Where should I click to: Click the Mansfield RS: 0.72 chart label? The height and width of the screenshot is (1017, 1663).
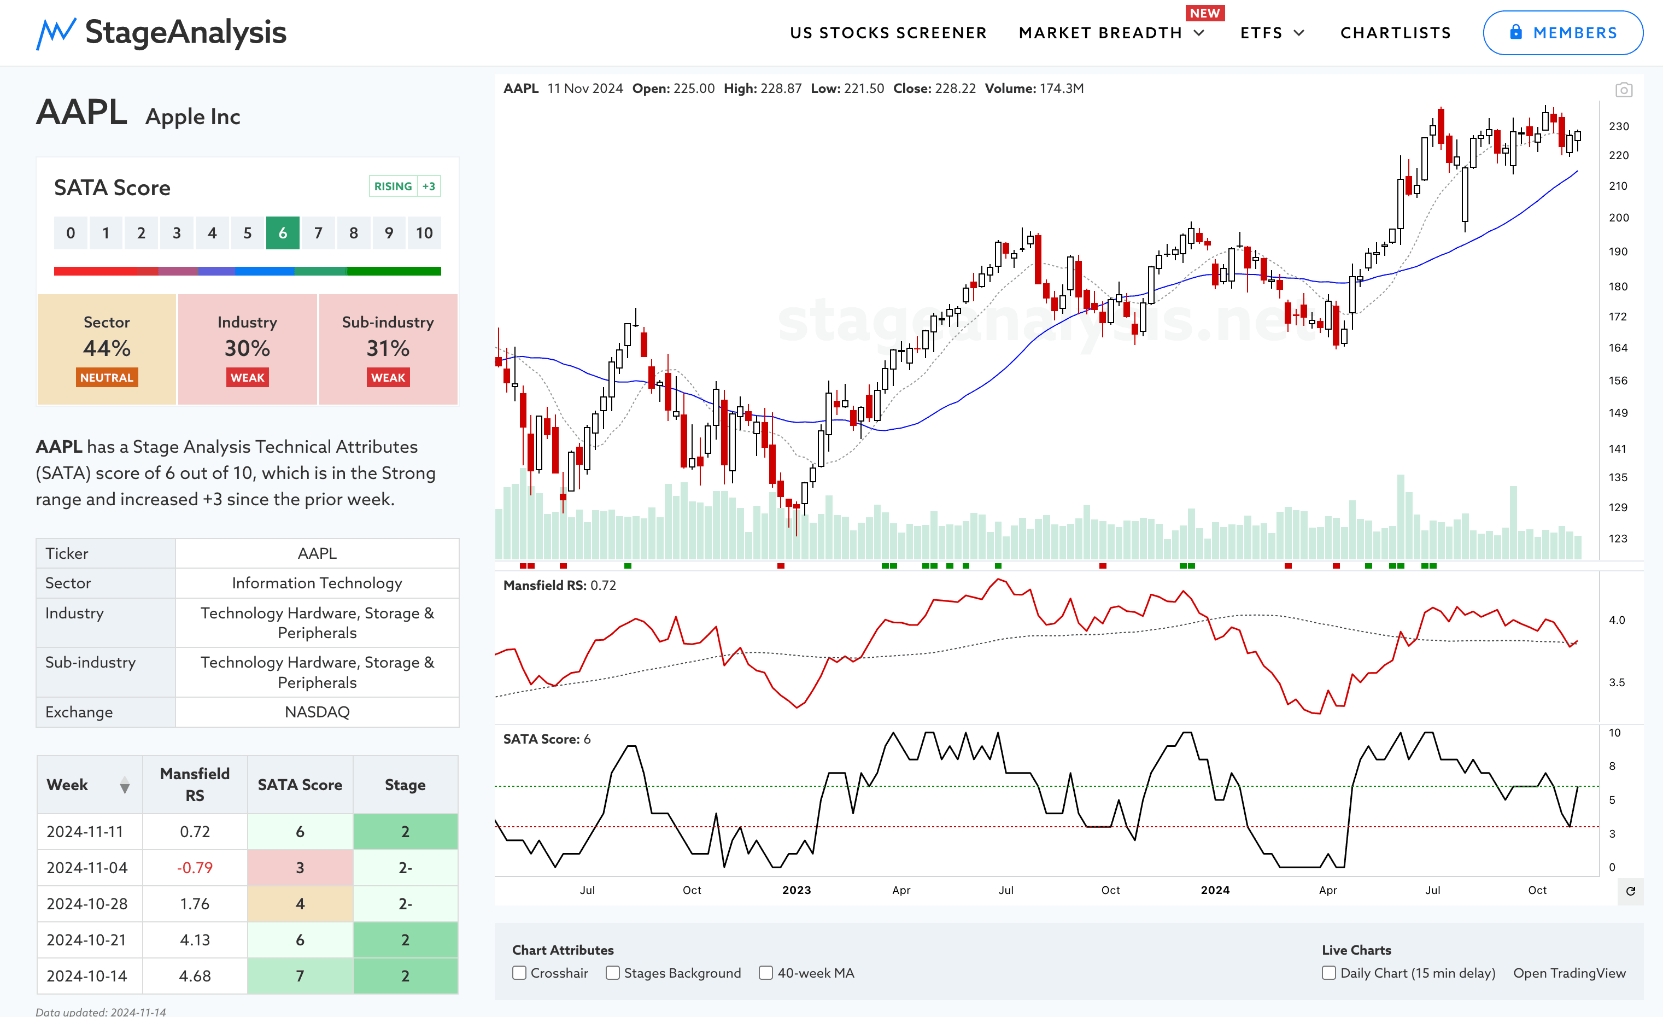tap(559, 585)
